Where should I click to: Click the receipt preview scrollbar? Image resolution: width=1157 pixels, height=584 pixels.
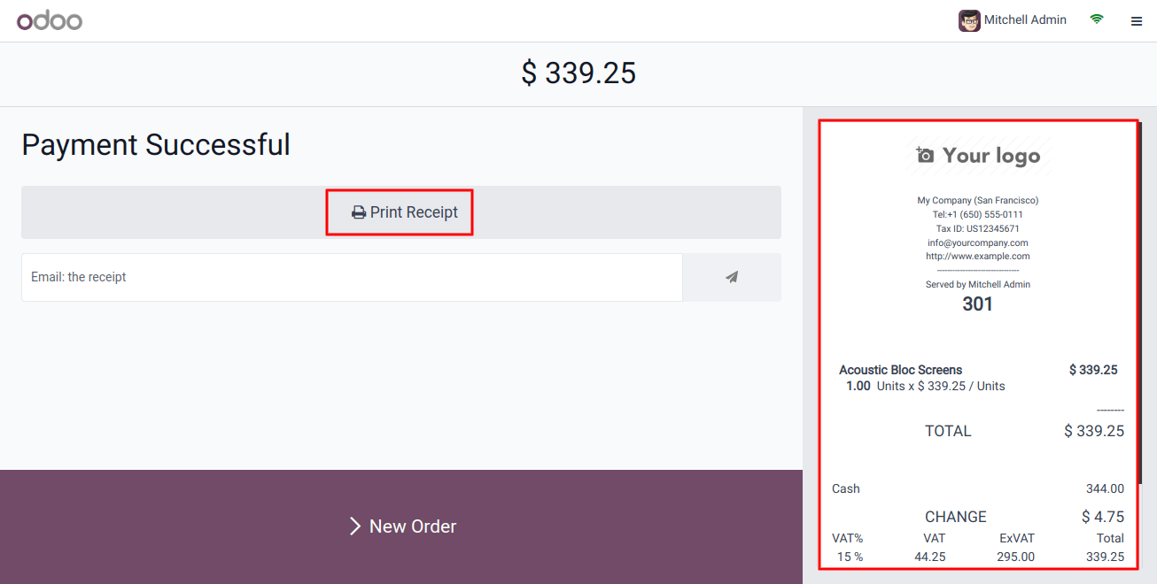coord(1141,301)
